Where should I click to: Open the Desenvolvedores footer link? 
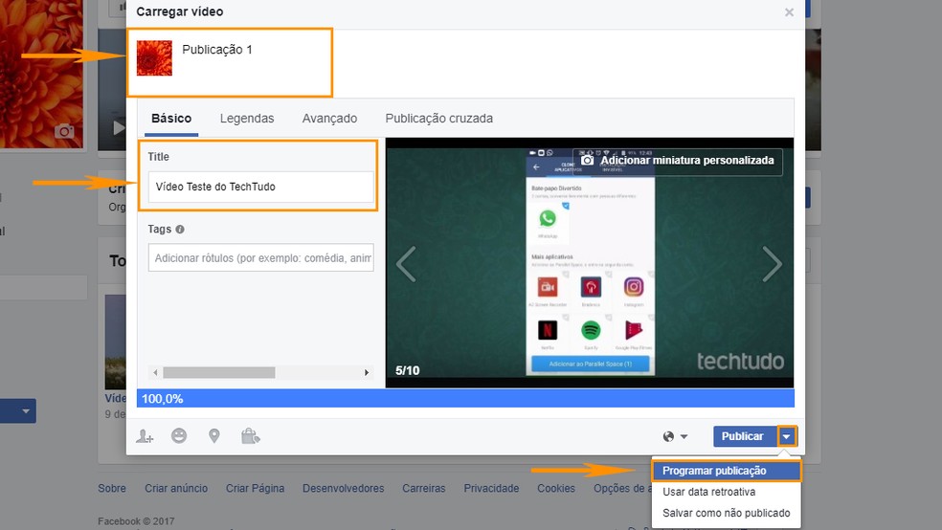(x=343, y=489)
